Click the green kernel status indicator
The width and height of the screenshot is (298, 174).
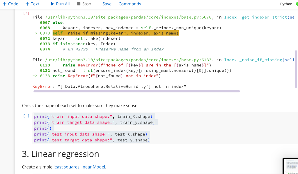coord(297,4)
